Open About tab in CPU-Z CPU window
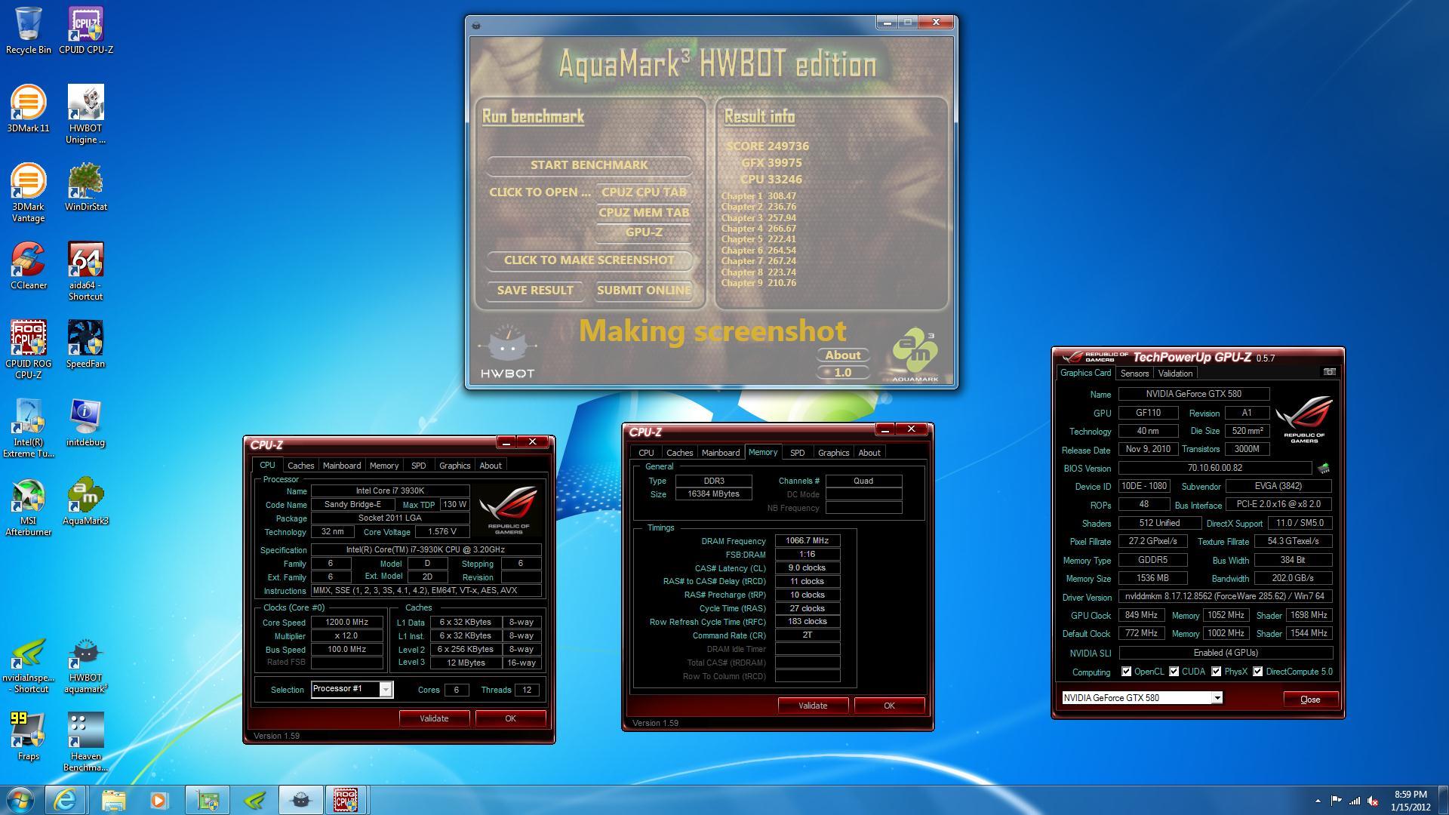The height and width of the screenshot is (815, 1449). tap(491, 466)
